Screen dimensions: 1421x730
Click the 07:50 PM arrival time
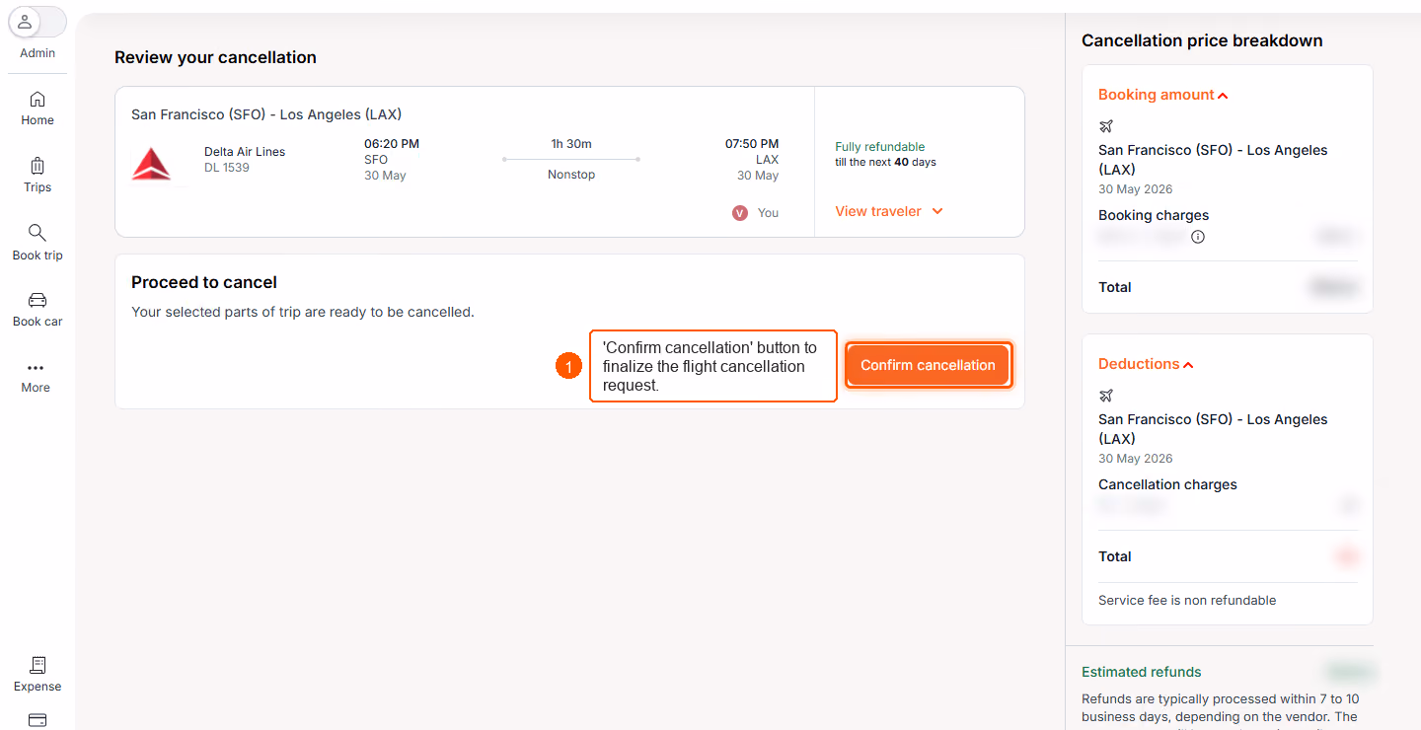tap(752, 144)
